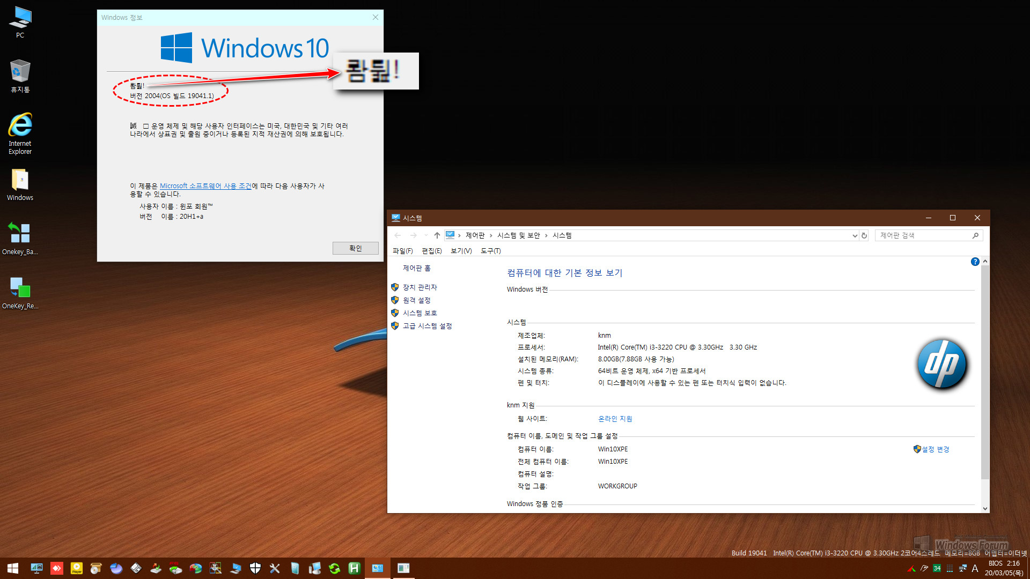Expand chevron before 제어판 in breadcrumb

click(460, 235)
